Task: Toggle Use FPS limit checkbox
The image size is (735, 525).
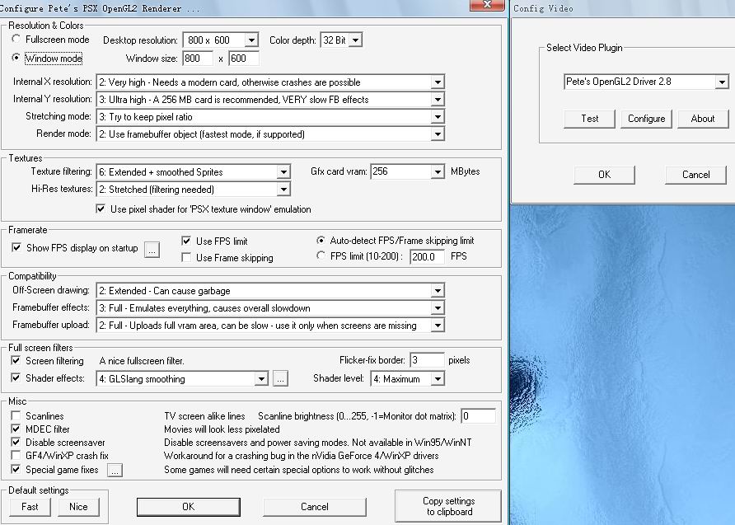Action: (186, 241)
